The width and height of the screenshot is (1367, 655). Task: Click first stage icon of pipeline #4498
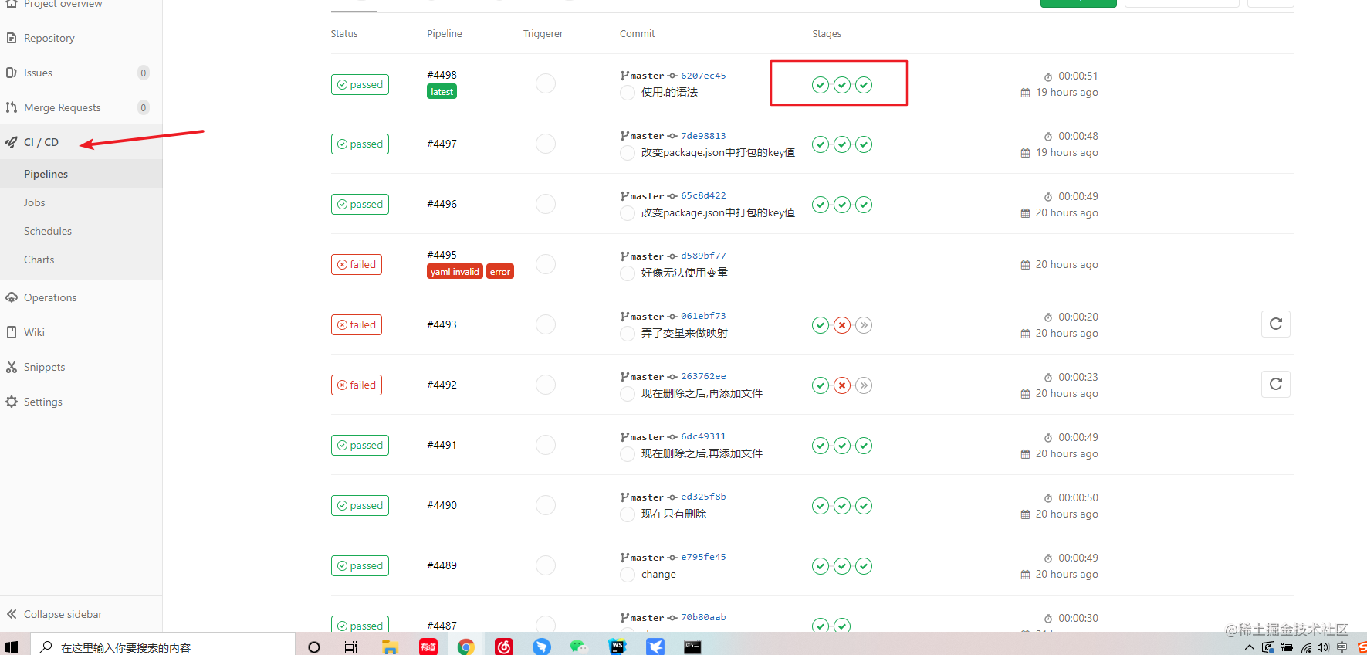821,85
